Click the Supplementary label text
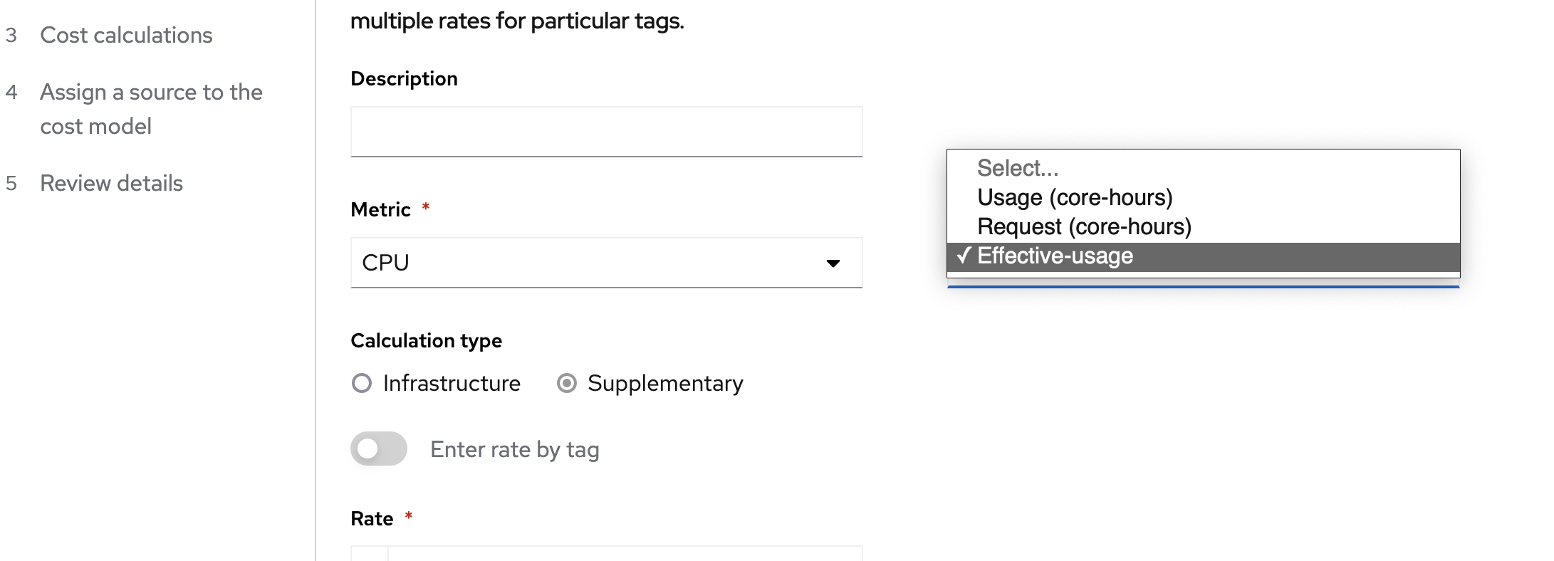This screenshot has width=1554, height=561. pyautogui.click(x=664, y=384)
